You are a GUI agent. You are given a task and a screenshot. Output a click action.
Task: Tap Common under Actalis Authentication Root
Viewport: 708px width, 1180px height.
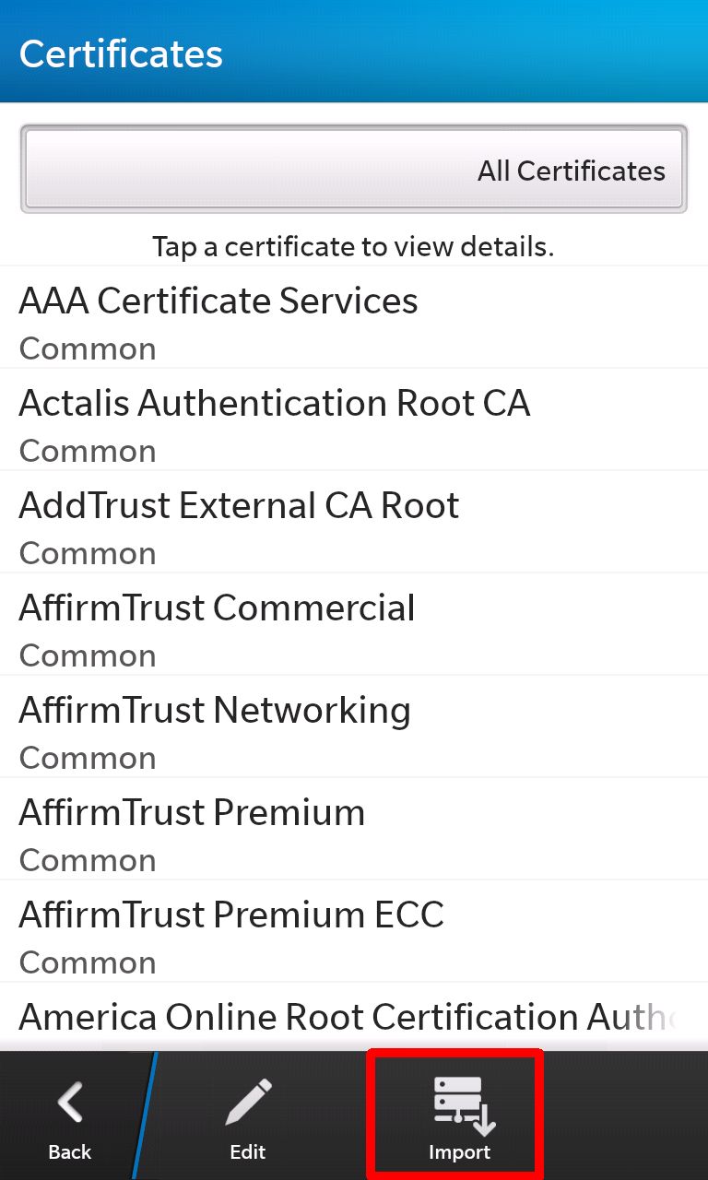point(88,451)
